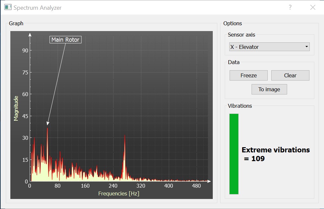
Task: Freeze the spectrum data
Action: coord(248,75)
